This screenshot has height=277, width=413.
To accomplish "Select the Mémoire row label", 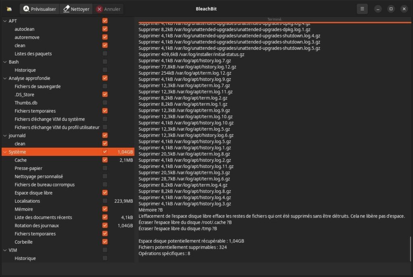I will click(24, 209).
